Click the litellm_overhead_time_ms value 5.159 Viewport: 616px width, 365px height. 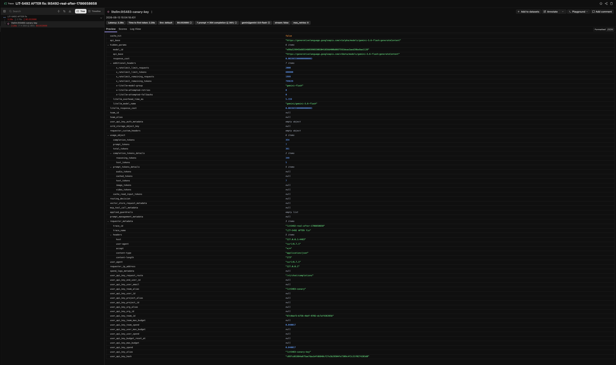coord(288,99)
